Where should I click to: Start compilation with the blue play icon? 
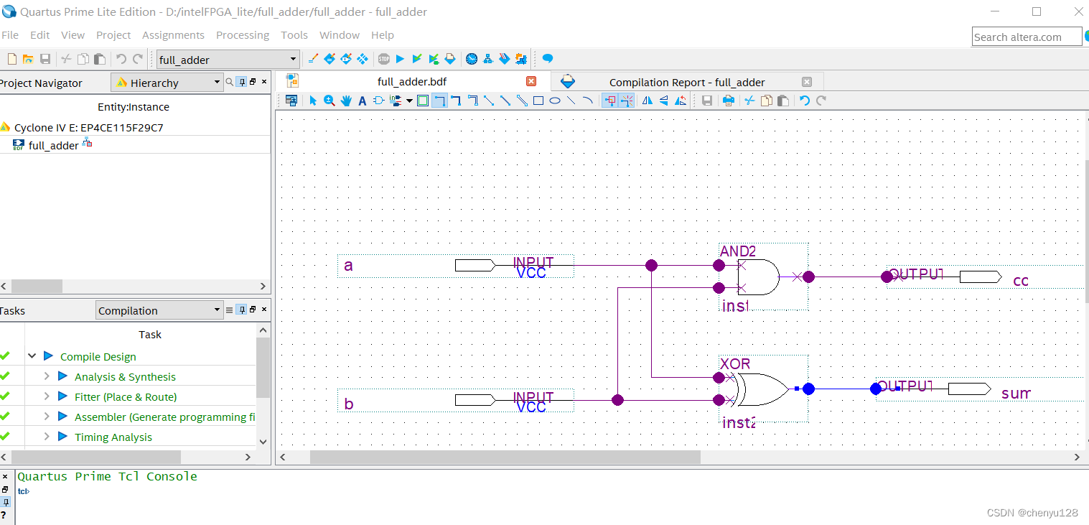(401, 59)
